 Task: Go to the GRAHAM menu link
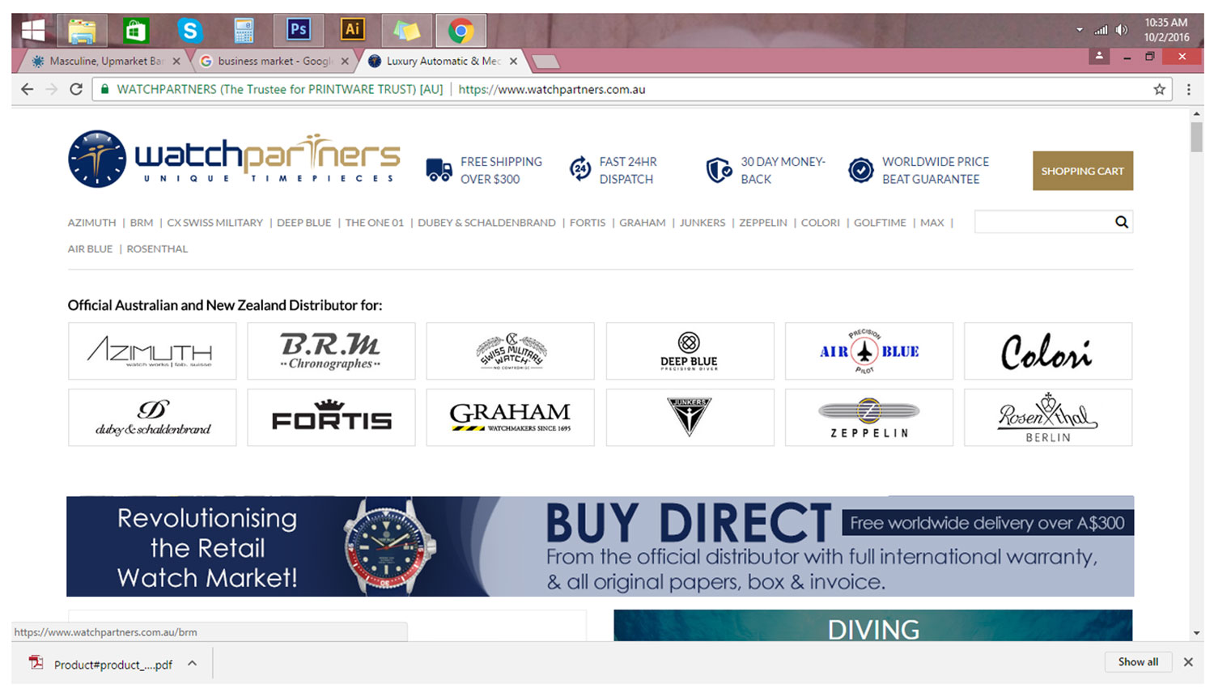coord(642,223)
